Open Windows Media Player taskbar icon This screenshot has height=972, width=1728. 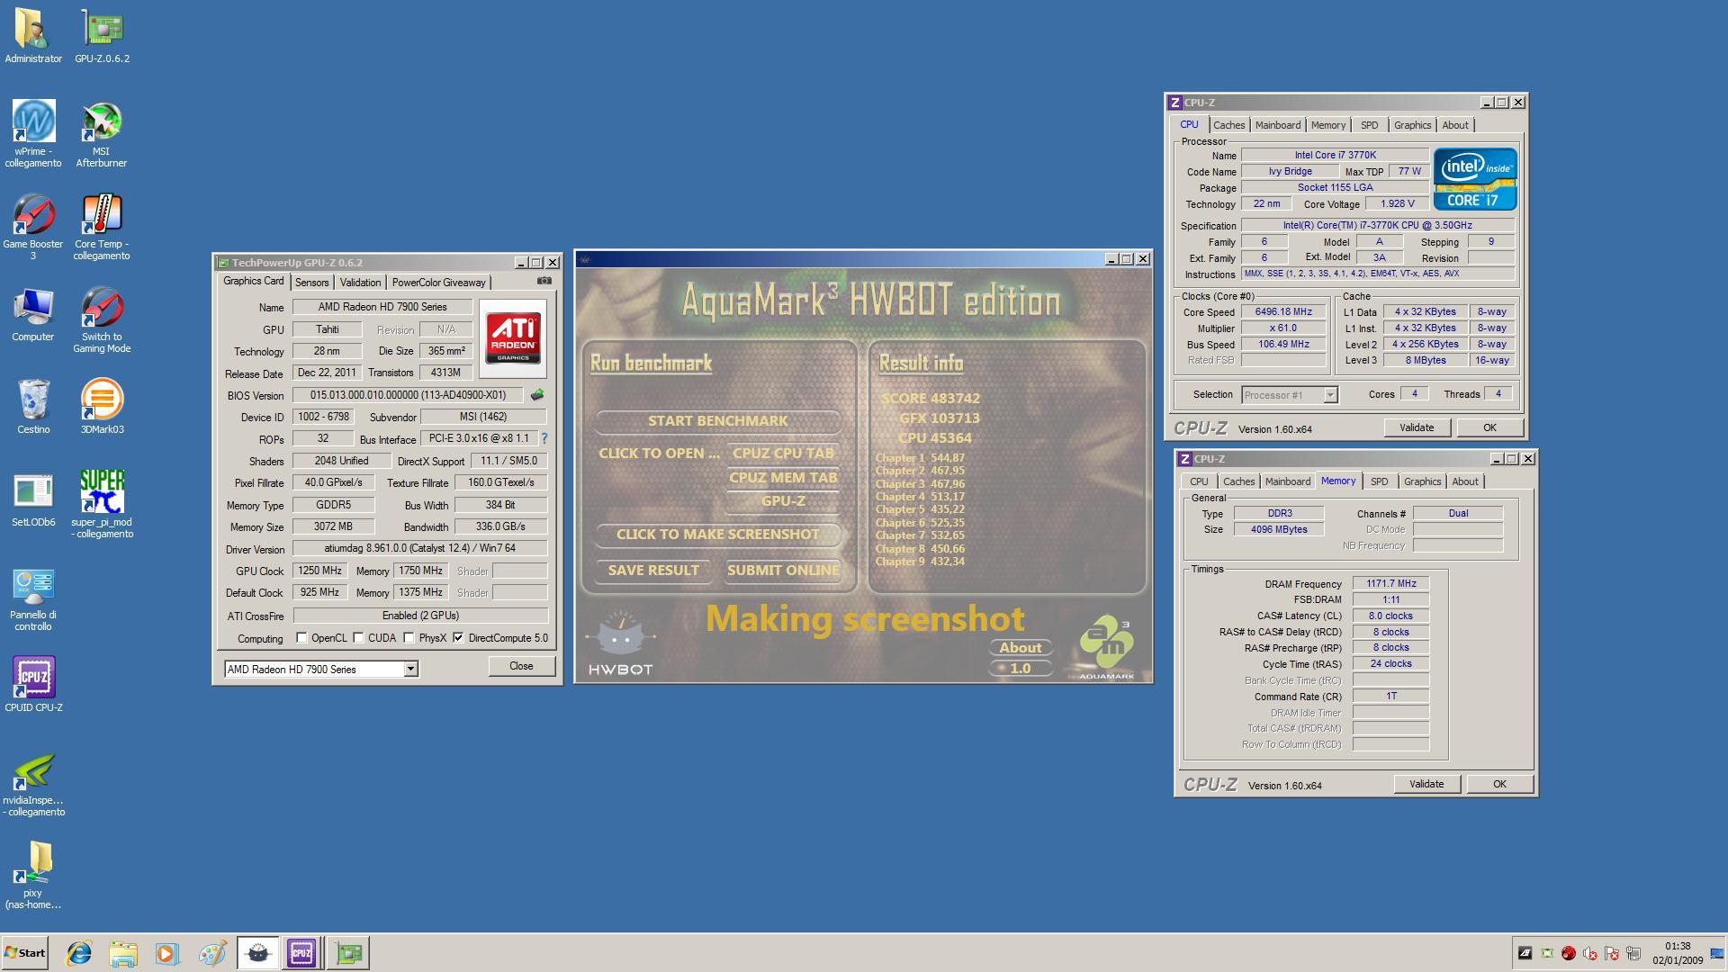click(x=167, y=953)
